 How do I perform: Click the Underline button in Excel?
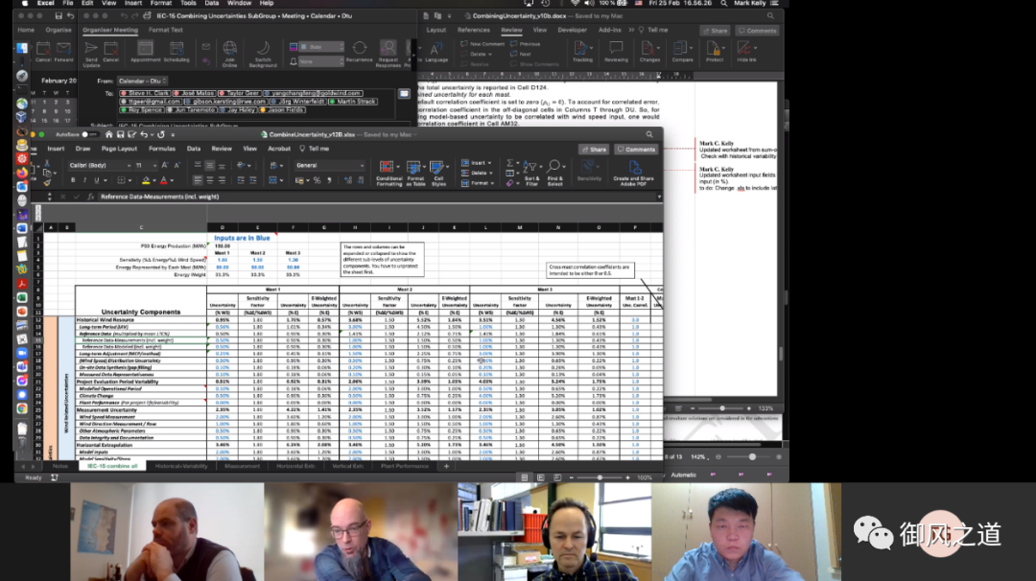coord(97,180)
